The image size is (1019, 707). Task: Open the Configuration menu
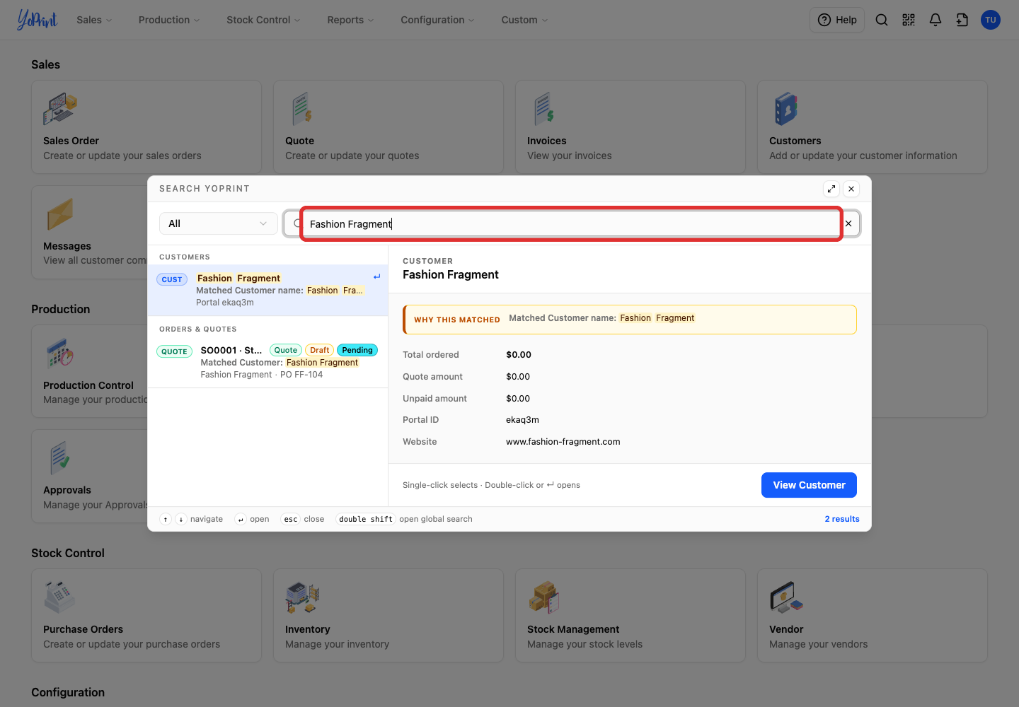437,20
